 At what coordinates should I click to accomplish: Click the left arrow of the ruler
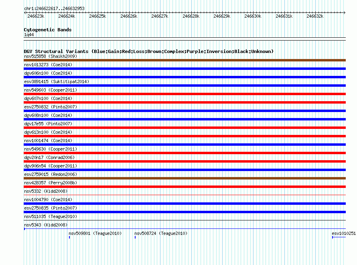(25, 12)
